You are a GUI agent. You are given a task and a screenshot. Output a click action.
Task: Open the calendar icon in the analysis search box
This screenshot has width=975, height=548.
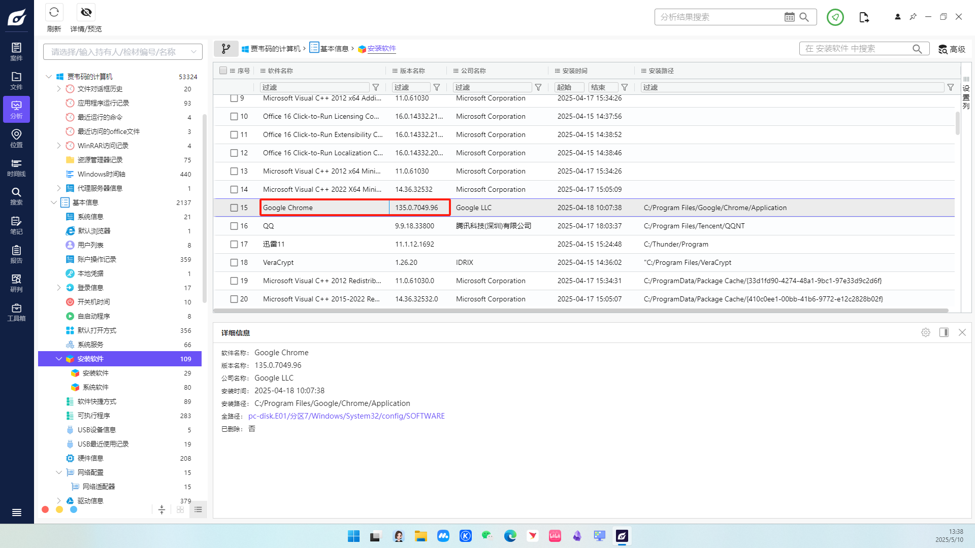[x=789, y=17]
